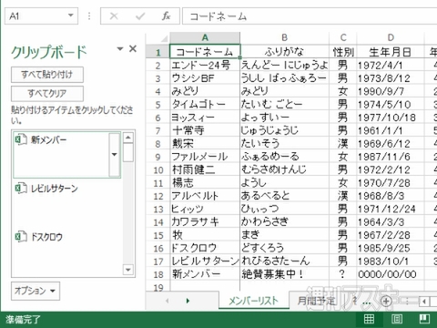Screen dimensions: 437x328
Task: Select date cell 1971/12/24
Action: point(391,209)
